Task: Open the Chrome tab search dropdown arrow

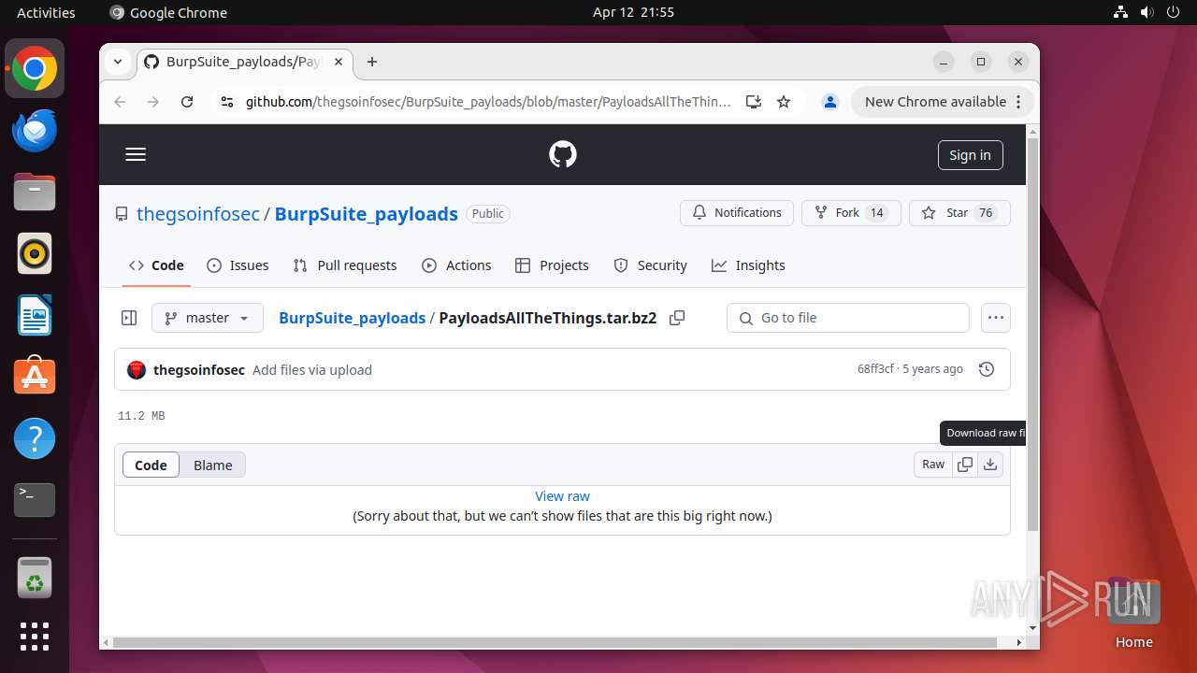Action: point(118,62)
